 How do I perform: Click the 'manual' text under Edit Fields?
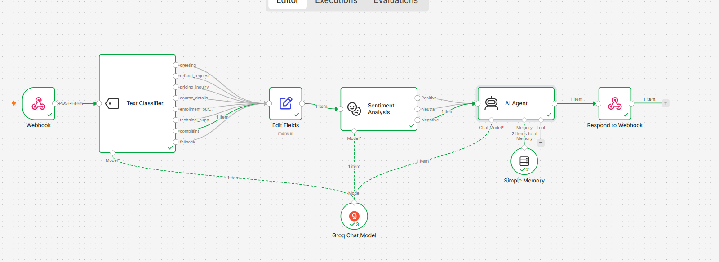tap(285, 133)
